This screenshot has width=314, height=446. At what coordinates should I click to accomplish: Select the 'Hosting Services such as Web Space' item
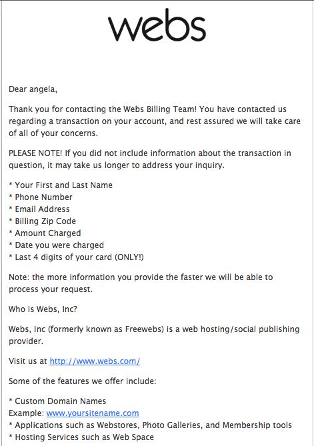coord(81,437)
